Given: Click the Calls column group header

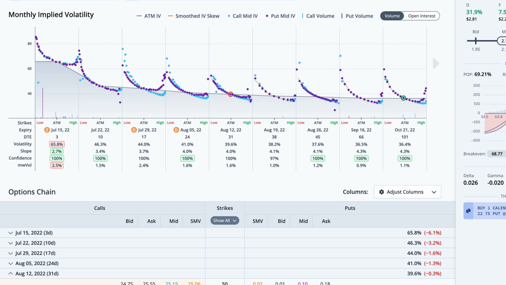Looking at the screenshot, I should point(99,208).
